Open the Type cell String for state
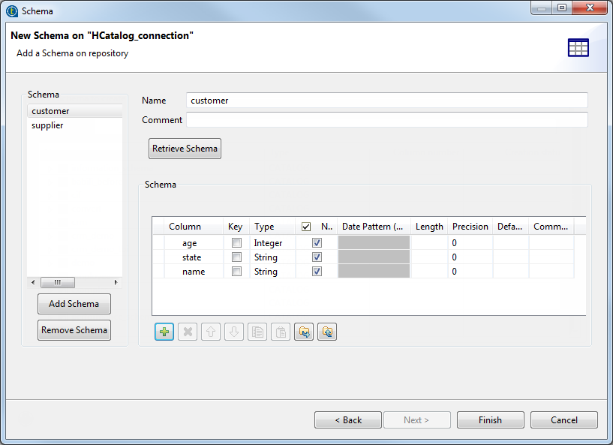This screenshot has width=613, height=445. [x=272, y=257]
